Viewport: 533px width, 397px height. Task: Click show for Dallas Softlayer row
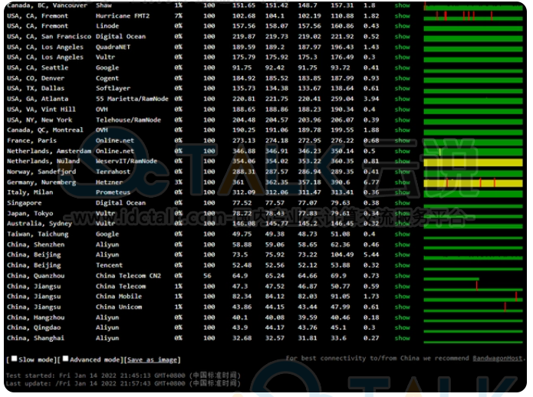(402, 89)
